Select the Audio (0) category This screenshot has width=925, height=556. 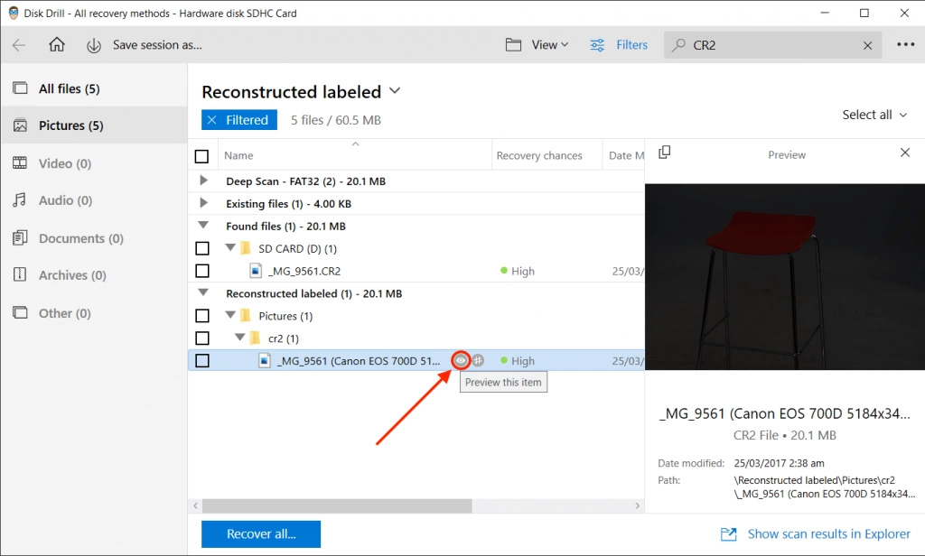(x=94, y=200)
